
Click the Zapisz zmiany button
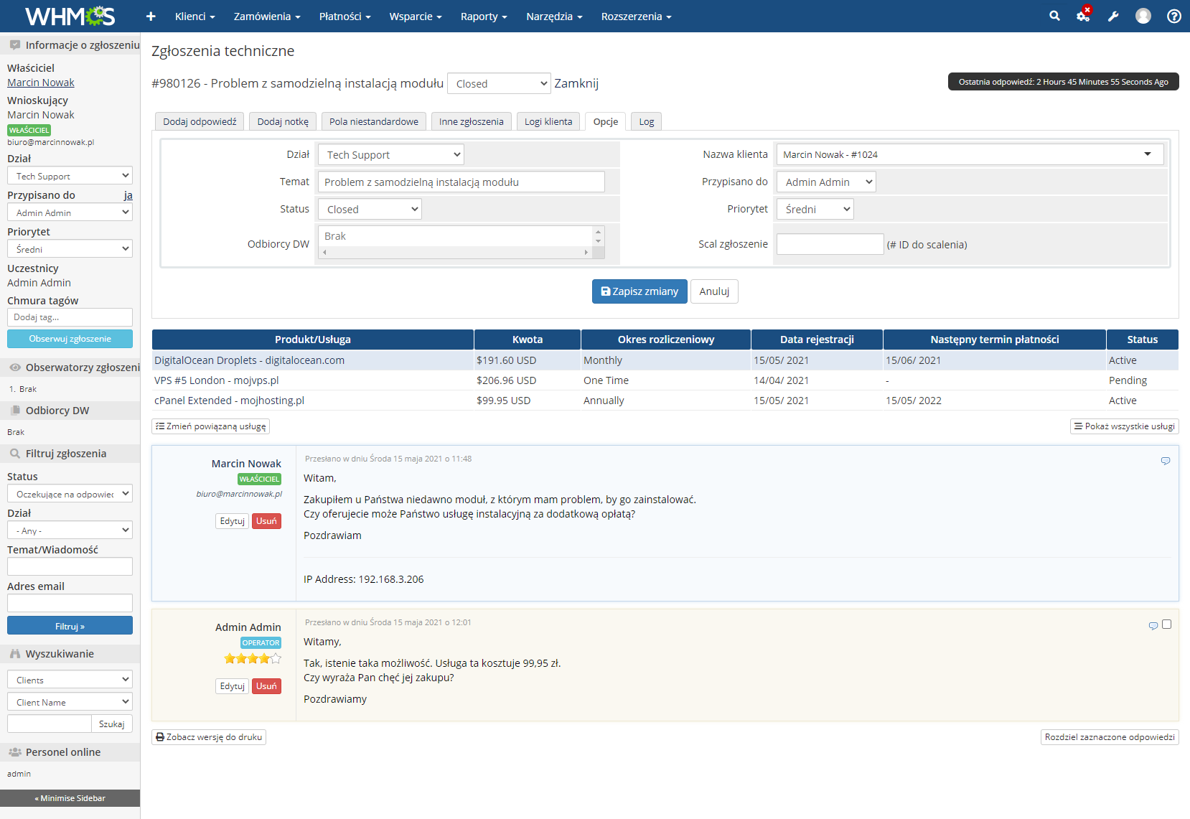639,291
